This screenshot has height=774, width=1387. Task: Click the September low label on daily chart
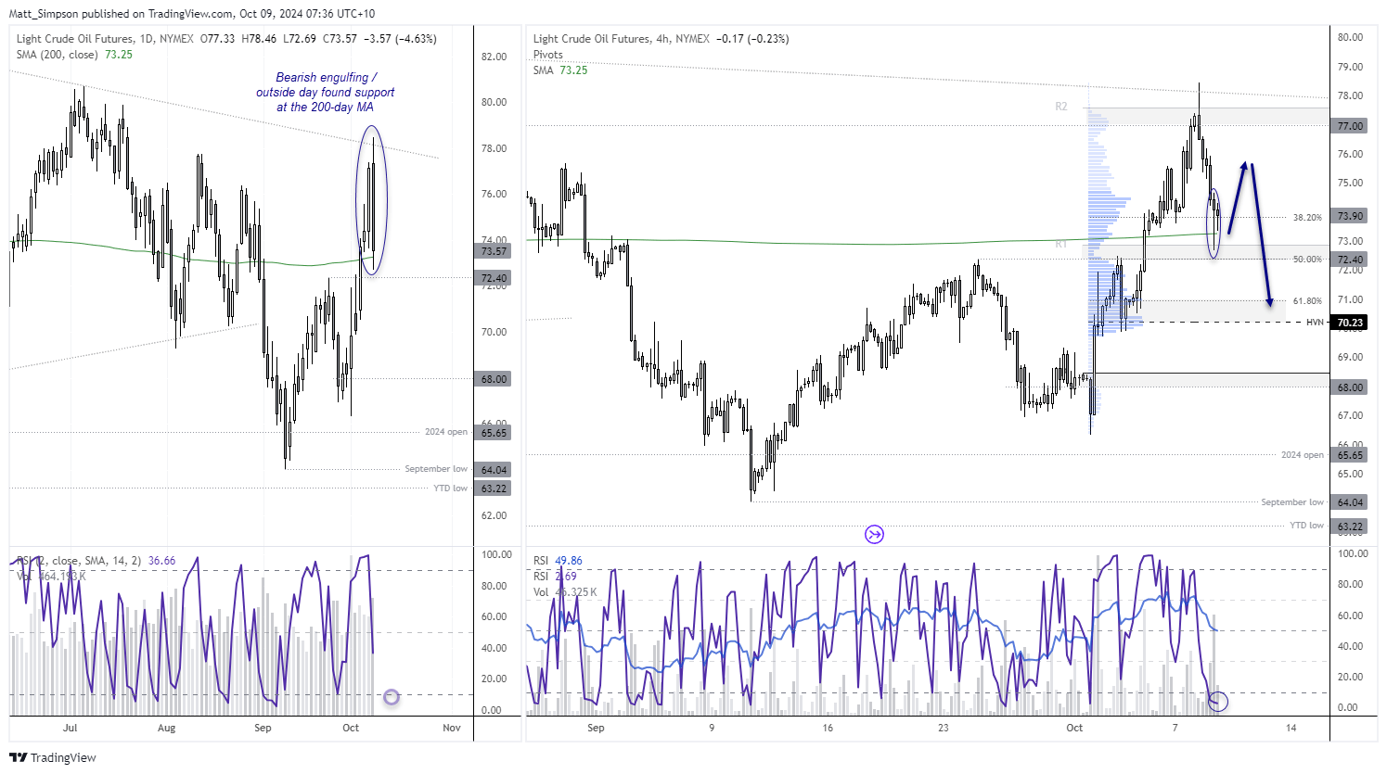click(x=436, y=469)
